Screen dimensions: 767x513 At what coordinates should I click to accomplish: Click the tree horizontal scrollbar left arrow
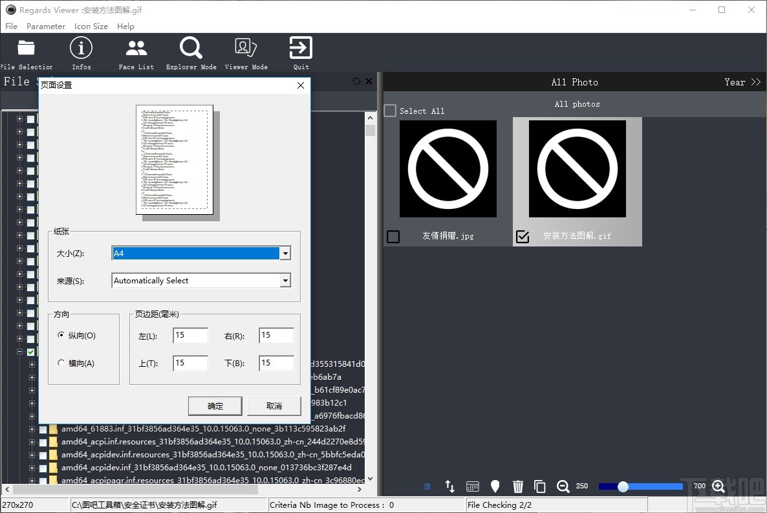click(x=7, y=489)
